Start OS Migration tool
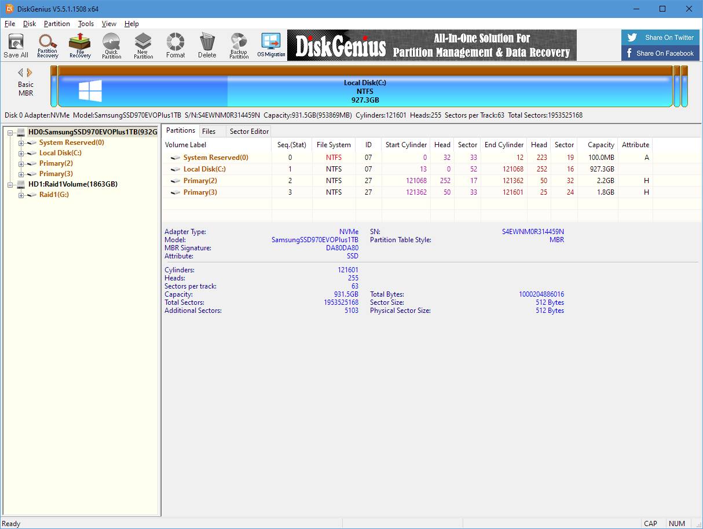 click(271, 46)
